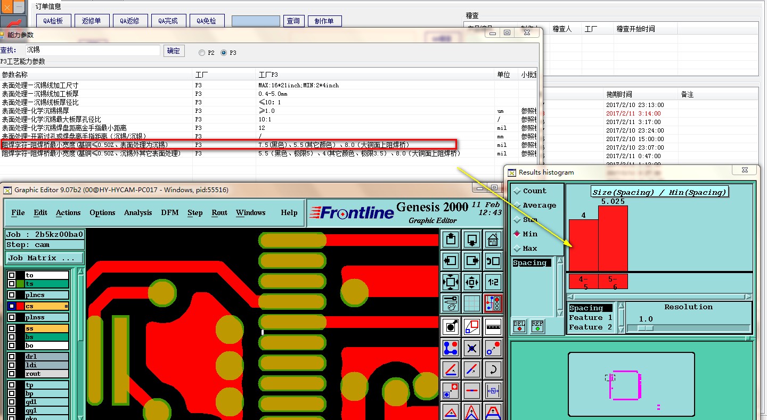Open the Analysis menu

coord(138,212)
